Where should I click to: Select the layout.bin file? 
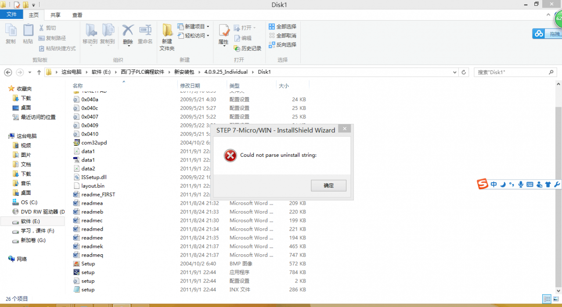(93, 186)
